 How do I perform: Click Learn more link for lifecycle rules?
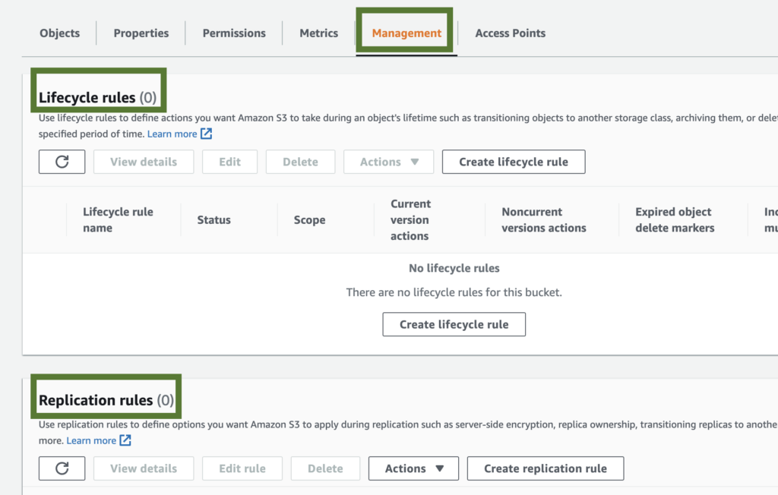[x=172, y=134]
